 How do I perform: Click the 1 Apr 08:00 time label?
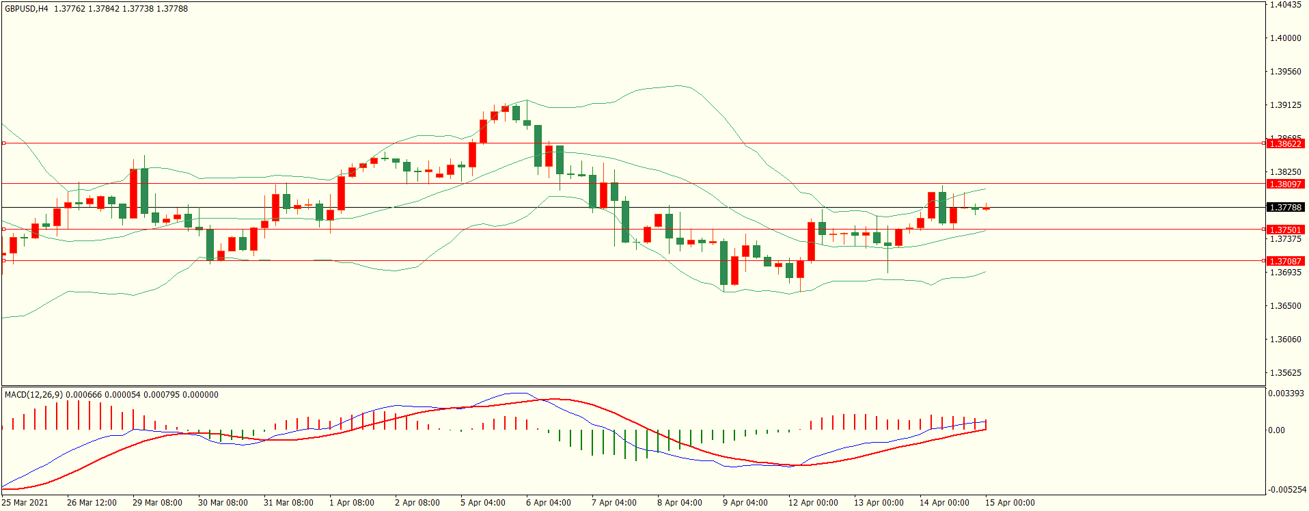pyautogui.click(x=352, y=503)
